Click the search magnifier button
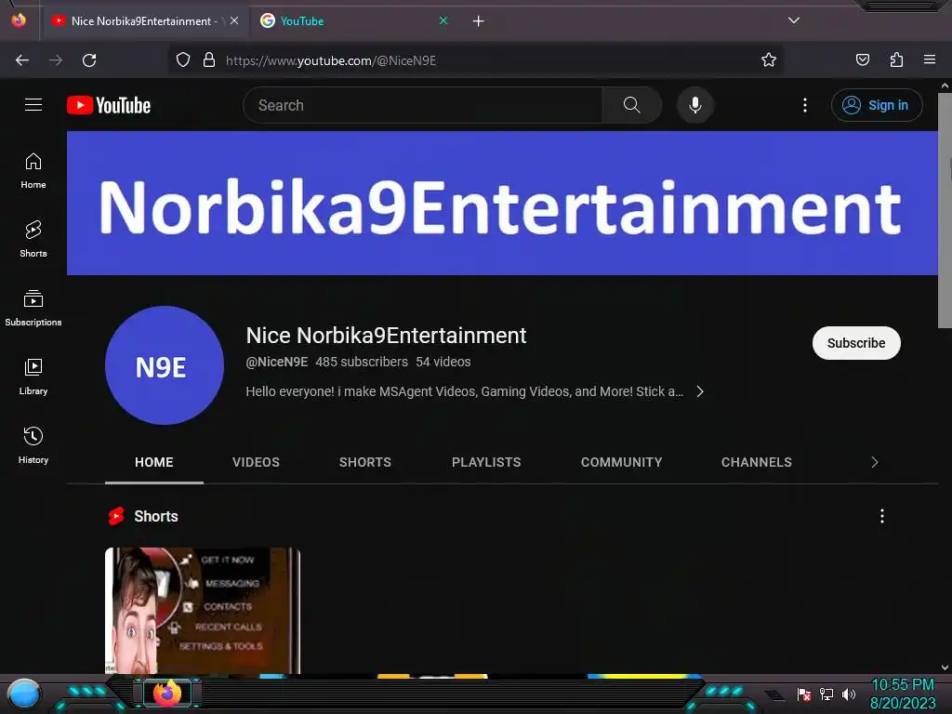The width and height of the screenshot is (952, 714). (x=631, y=105)
